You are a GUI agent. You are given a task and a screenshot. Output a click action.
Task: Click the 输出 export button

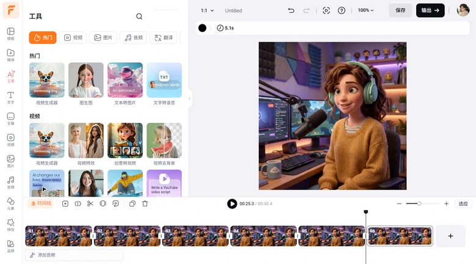coord(430,10)
